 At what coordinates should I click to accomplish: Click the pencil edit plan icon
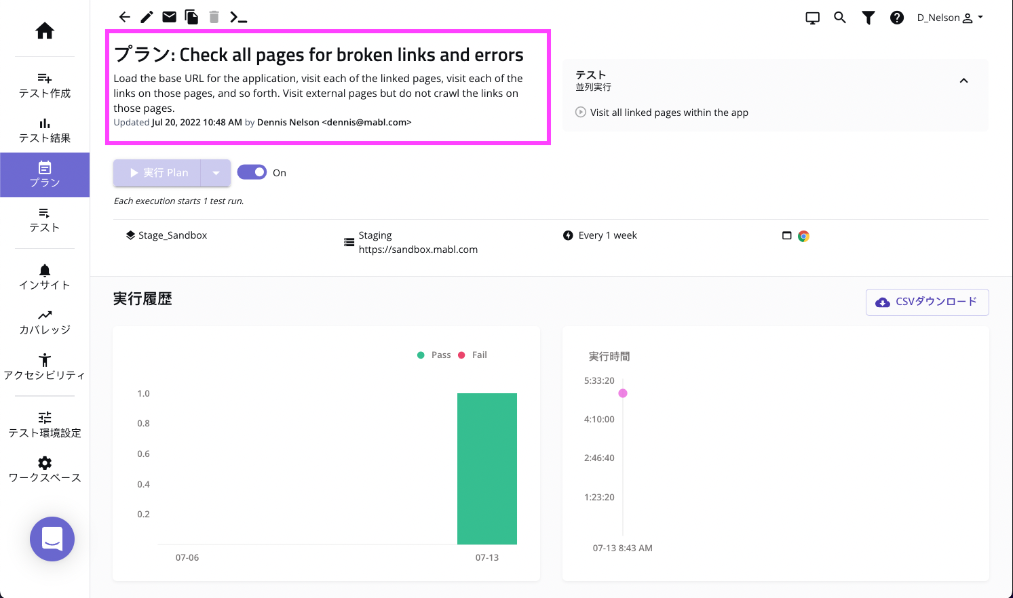pyautogui.click(x=147, y=17)
